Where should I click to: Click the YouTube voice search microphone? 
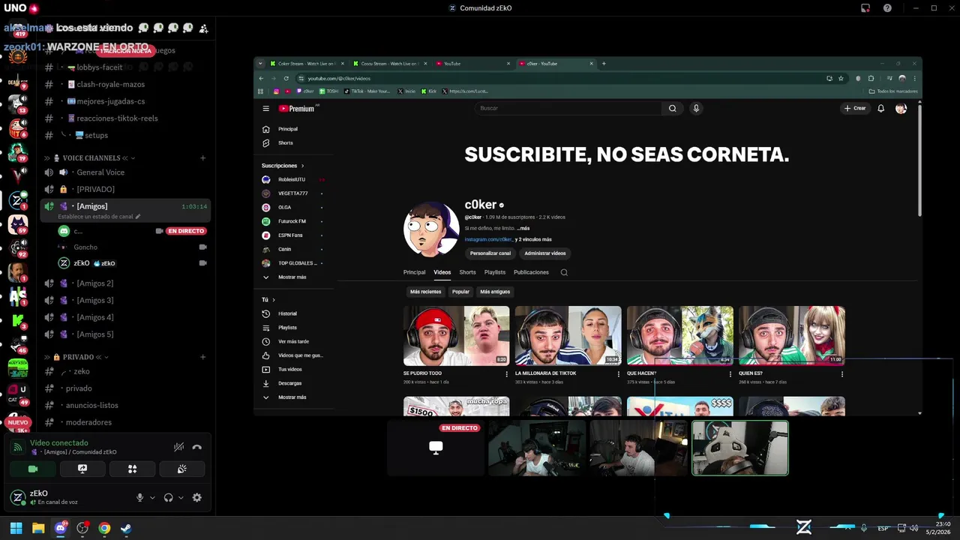(x=696, y=108)
